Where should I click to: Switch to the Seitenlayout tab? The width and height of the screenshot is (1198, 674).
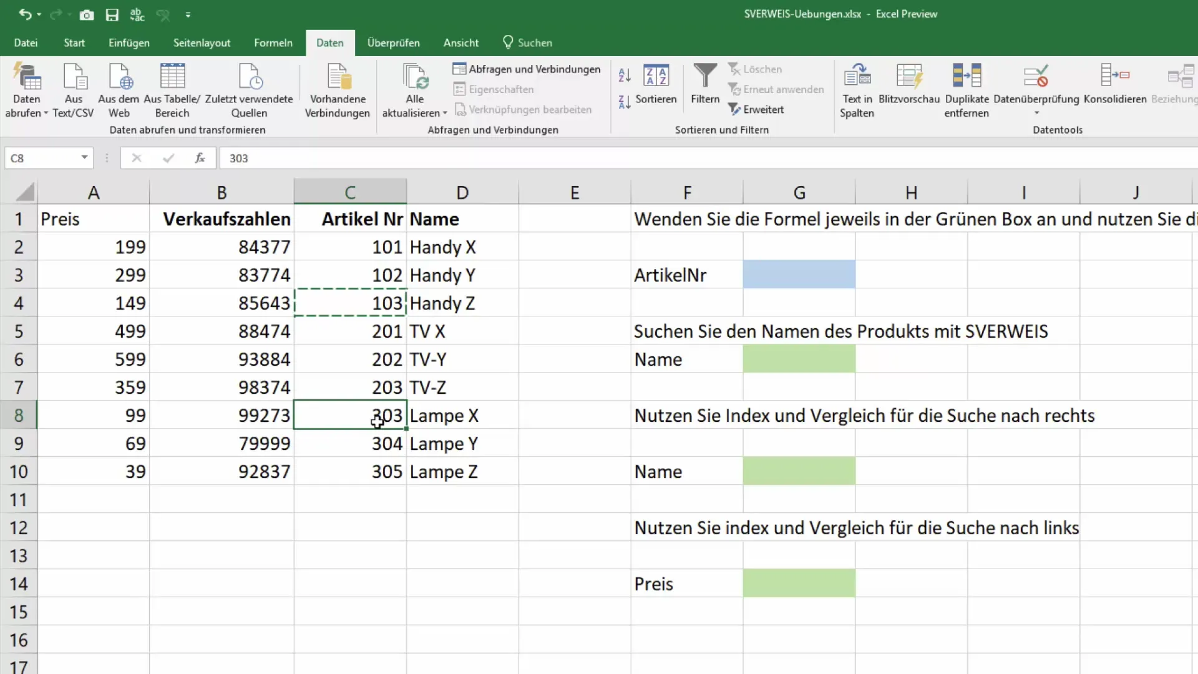click(202, 42)
